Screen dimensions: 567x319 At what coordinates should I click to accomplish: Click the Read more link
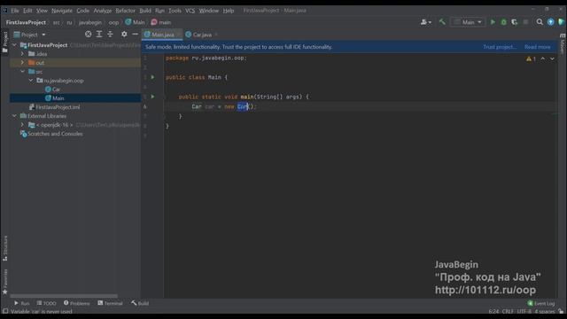point(538,47)
